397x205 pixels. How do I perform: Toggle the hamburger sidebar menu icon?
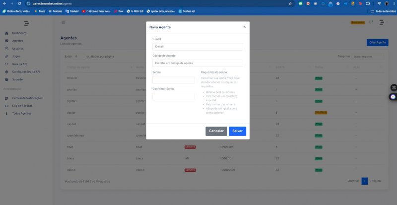(x=64, y=22)
